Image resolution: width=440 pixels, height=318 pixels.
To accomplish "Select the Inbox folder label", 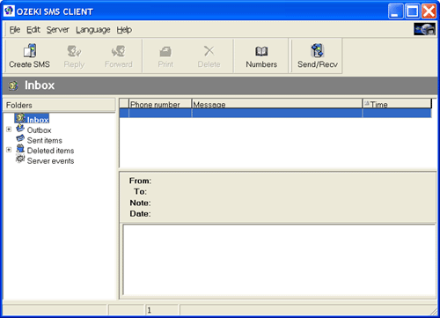I will coord(38,120).
